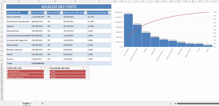The image size is (219, 106).
Task: Select the Stipendi cell
Action: [x=19, y=26]
